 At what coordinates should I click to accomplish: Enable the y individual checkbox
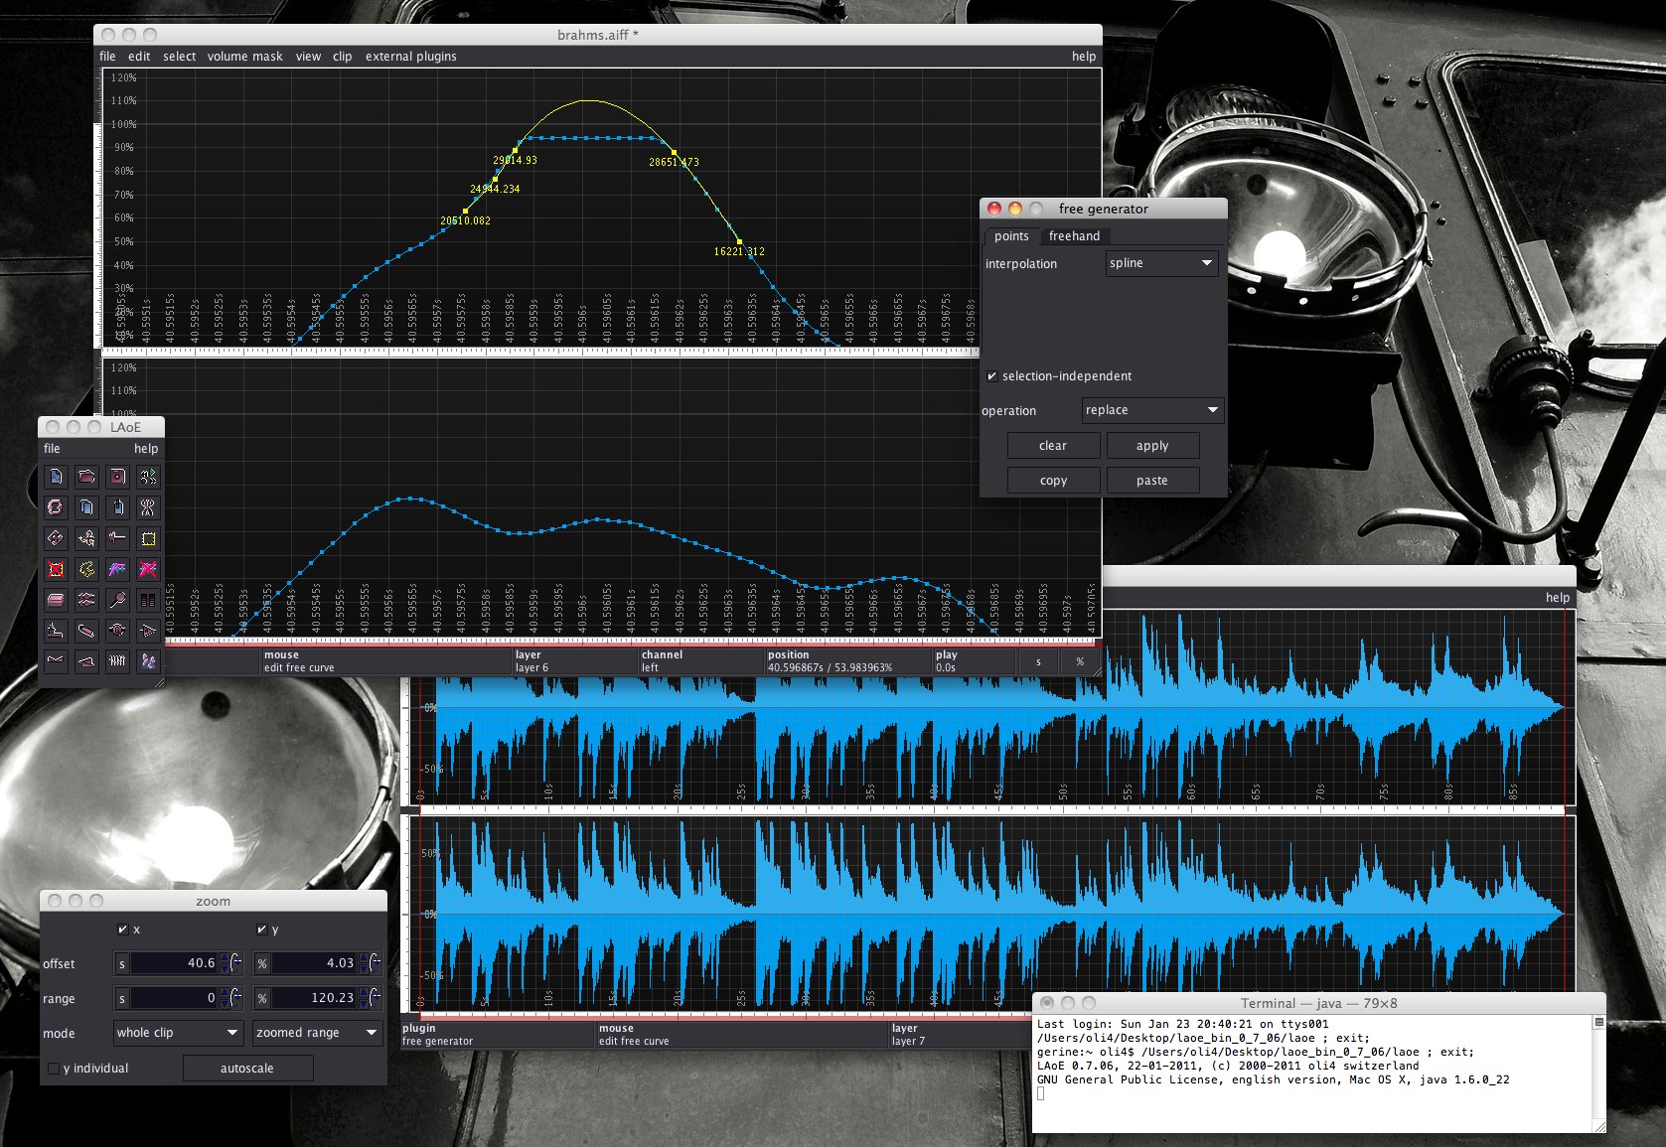click(54, 1069)
